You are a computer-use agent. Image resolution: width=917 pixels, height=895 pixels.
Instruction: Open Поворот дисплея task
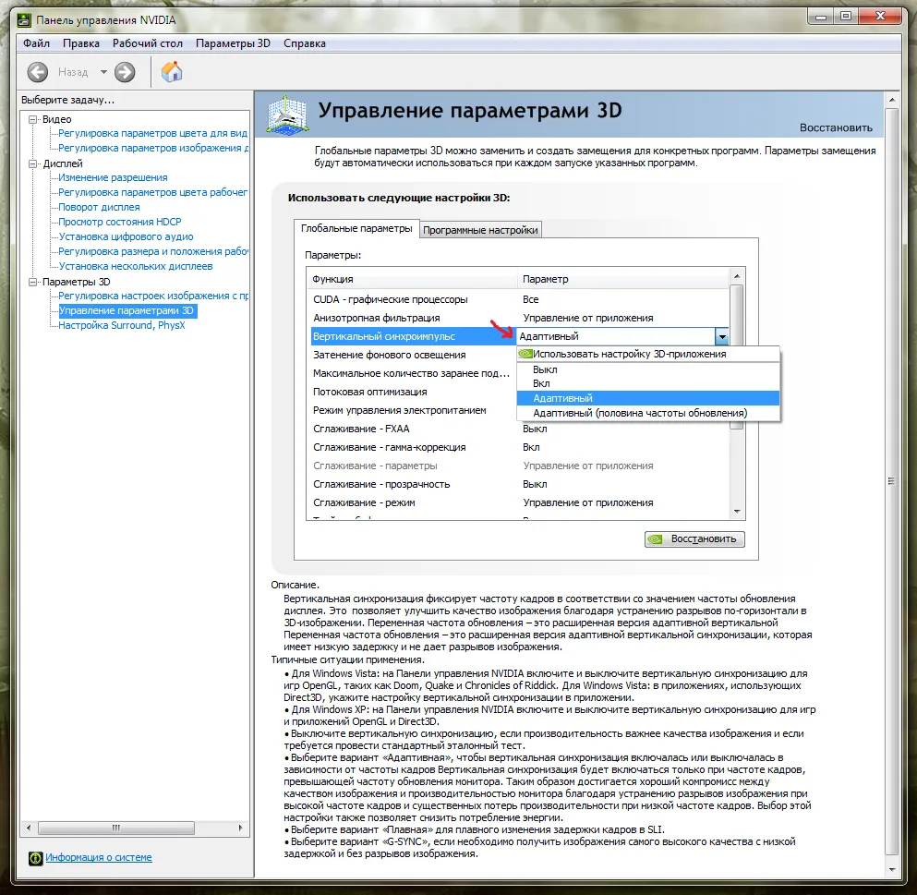[99, 207]
